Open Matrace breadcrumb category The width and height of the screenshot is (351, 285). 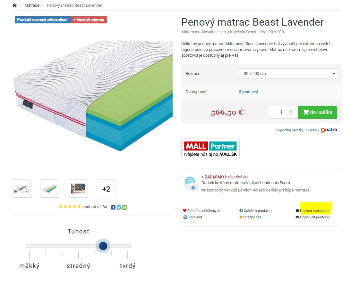(32, 5)
